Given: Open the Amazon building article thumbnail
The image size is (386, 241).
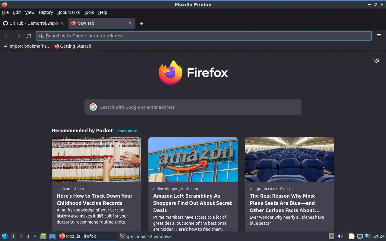Looking at the screenshot, I should pos(193,160).
